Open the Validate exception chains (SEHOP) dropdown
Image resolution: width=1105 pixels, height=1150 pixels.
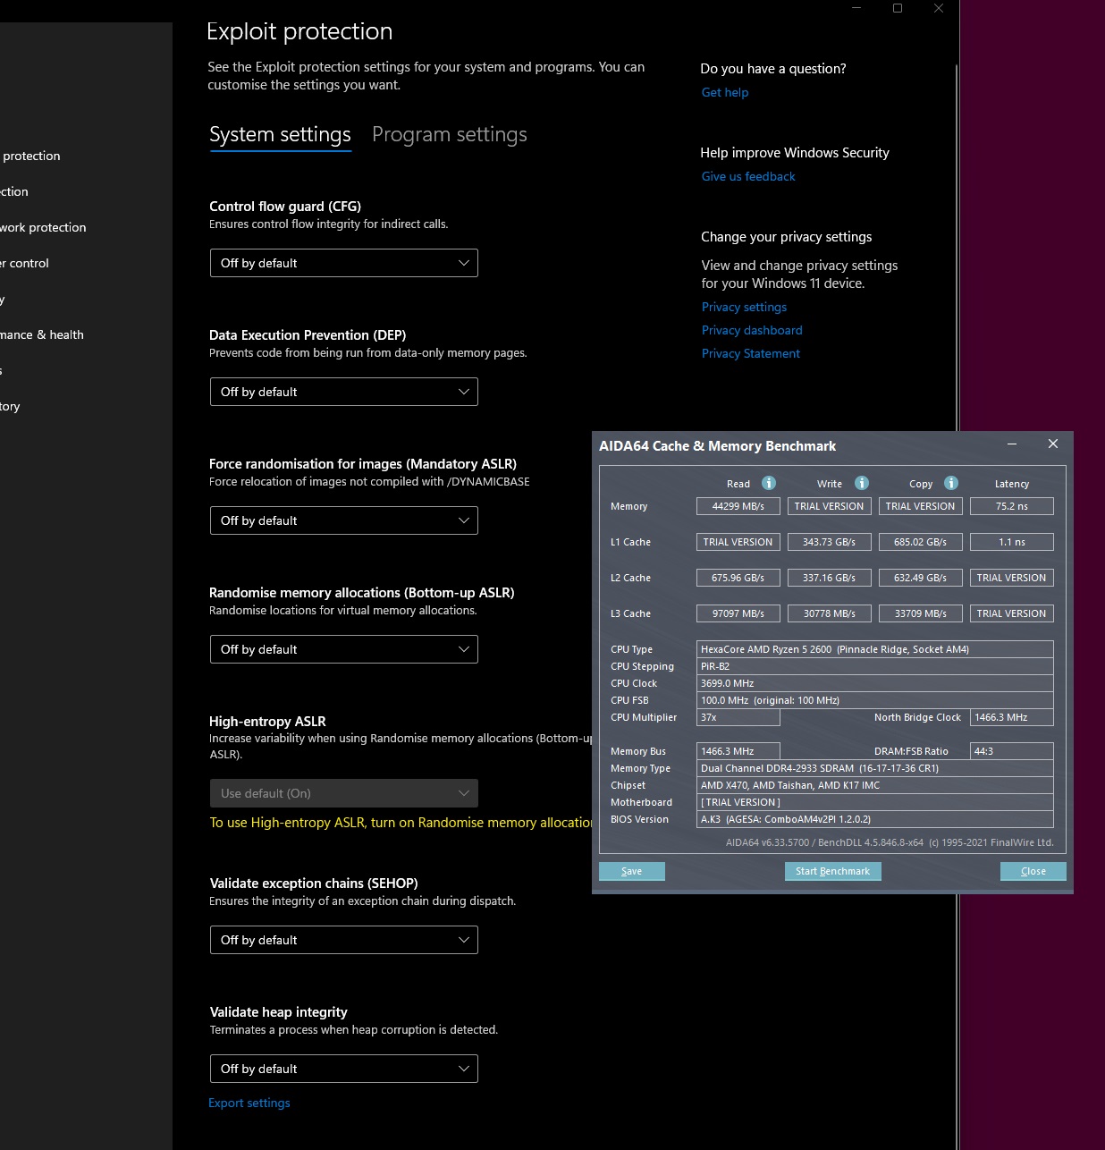click(x=344, y=940)
